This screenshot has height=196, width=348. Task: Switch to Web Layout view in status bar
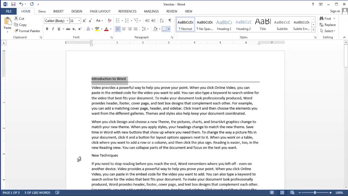coord(293,192)
